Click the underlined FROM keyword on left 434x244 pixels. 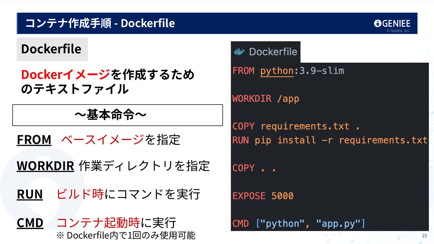pyautogui.click(x=34, y=140)
